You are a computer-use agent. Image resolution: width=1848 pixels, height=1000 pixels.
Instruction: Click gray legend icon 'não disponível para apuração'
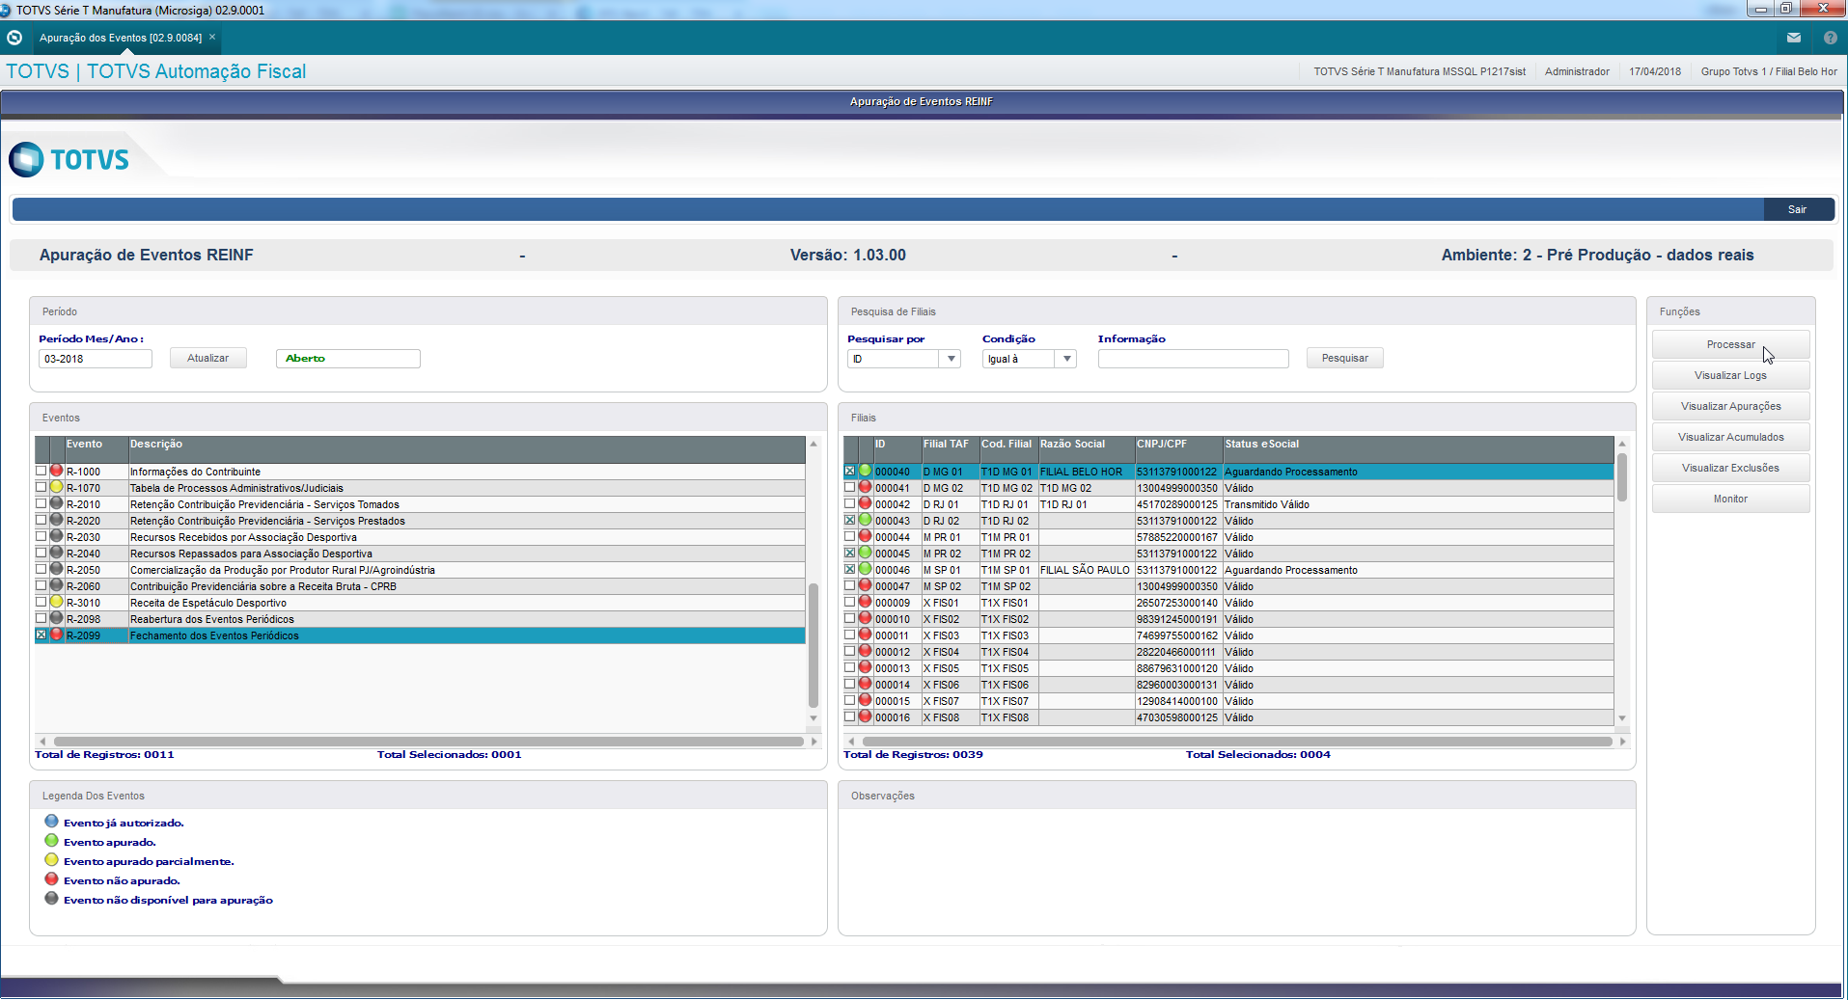52,899
